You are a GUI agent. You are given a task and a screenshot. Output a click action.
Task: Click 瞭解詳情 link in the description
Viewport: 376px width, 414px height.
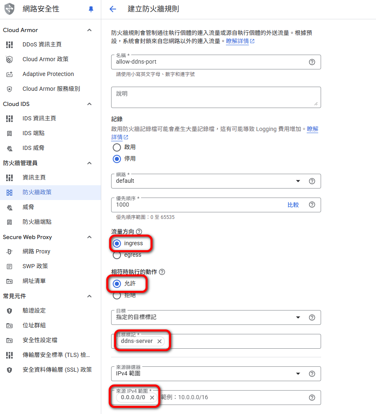pos(237,41)
